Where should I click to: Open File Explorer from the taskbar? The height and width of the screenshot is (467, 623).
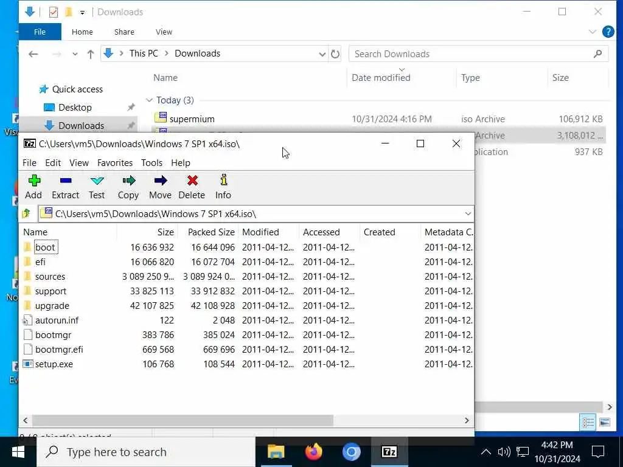coord(276,452)
